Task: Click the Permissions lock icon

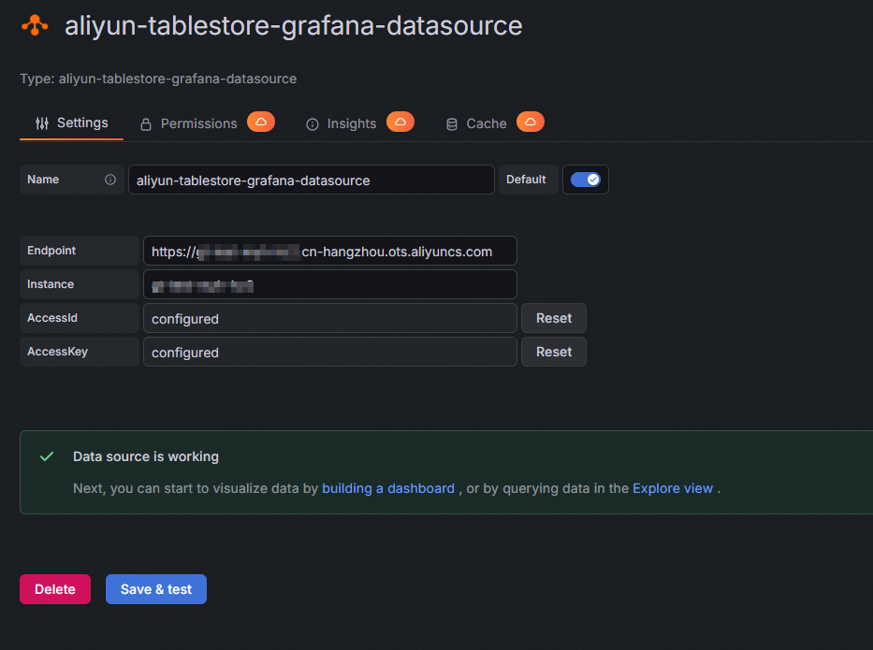Action: pos(146,124)
